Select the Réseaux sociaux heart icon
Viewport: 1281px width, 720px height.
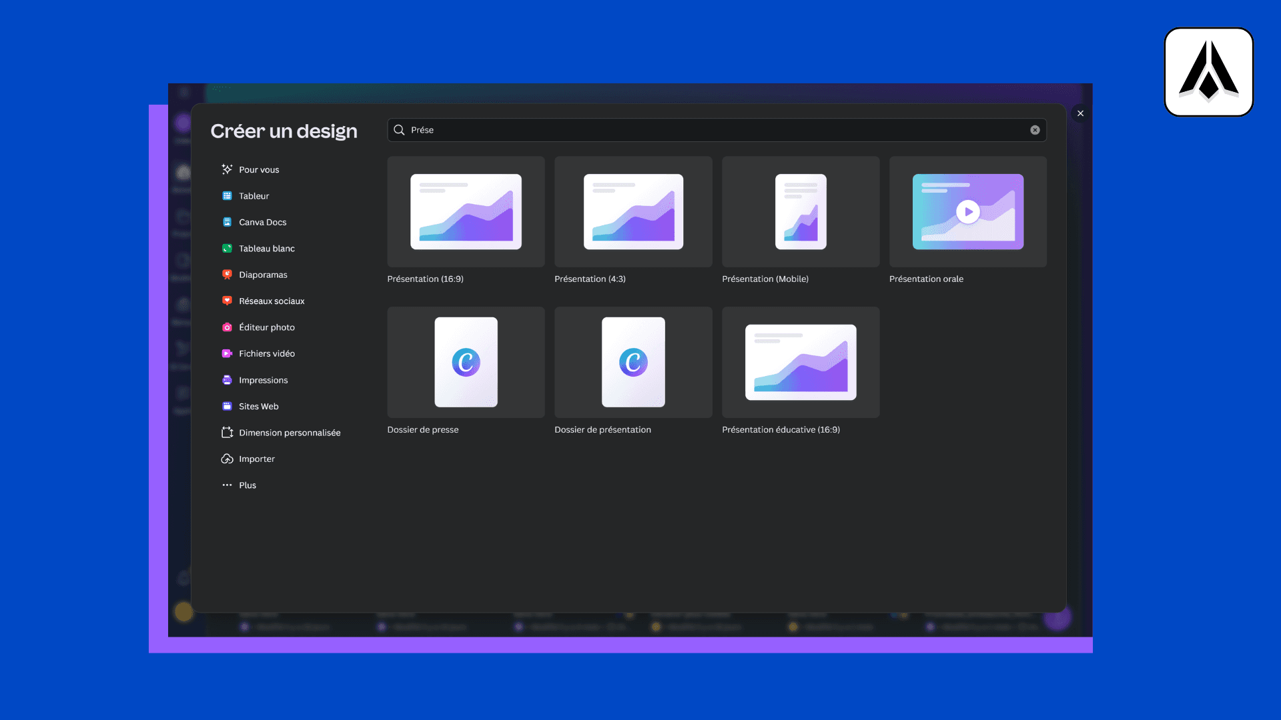pyautogui.click(x=227, y=301)
